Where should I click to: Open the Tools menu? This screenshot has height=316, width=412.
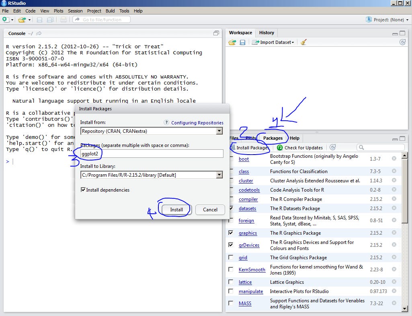tap(124, 11)
